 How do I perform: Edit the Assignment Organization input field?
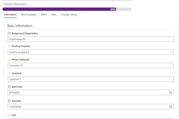(91, 39)
